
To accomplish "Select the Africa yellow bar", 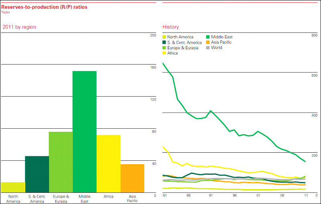I will [x=108, y=164].
